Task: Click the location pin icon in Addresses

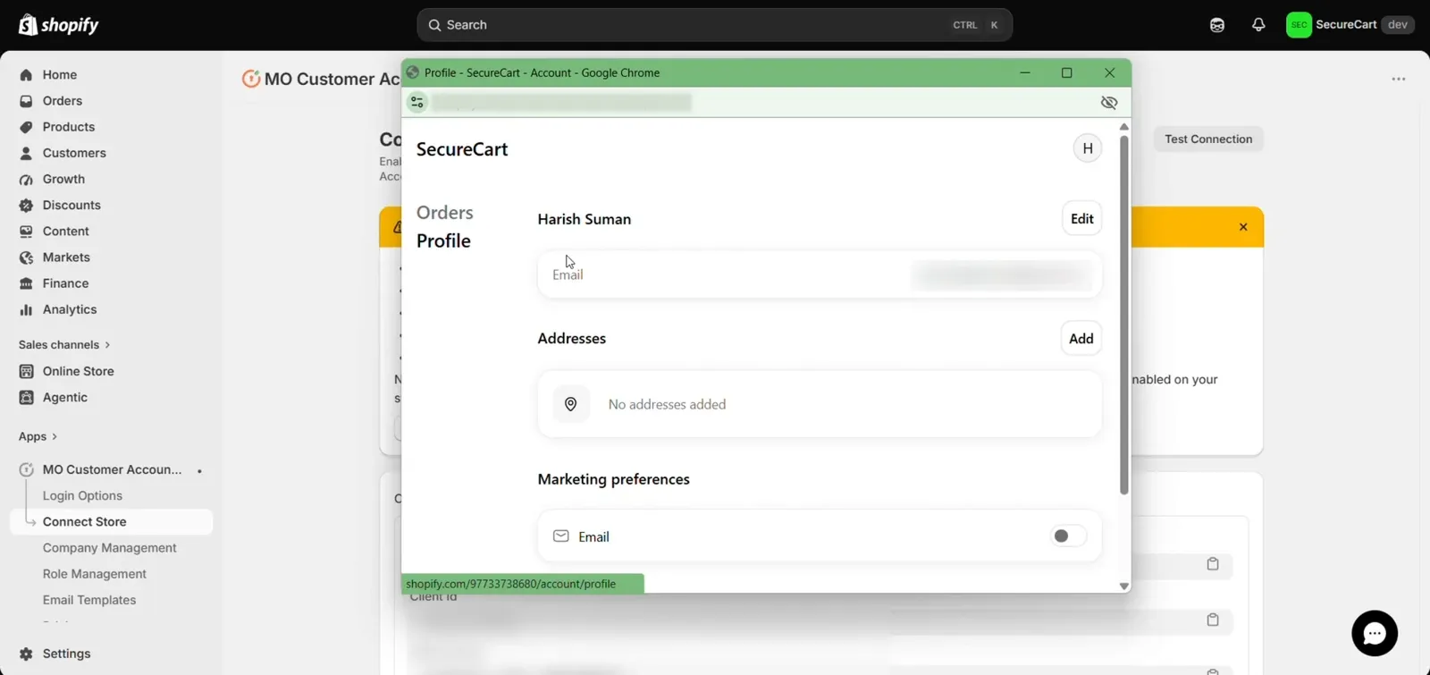Action: [x=571, y=404]
